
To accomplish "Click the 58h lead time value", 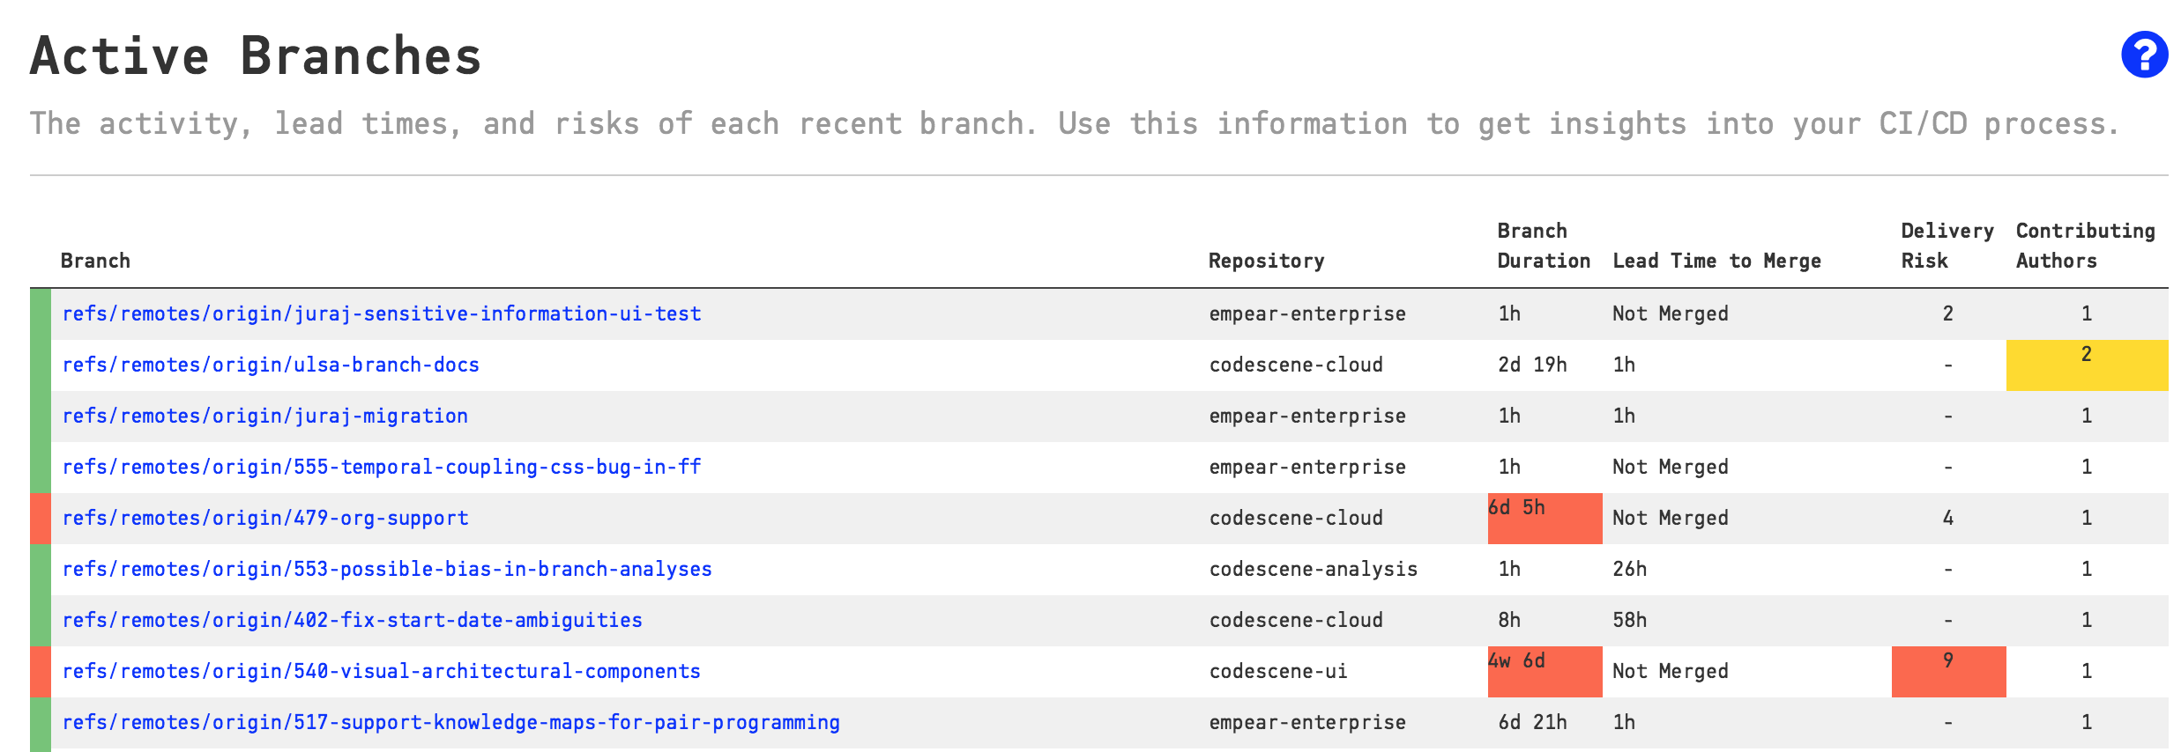I will click(1629, 620).
